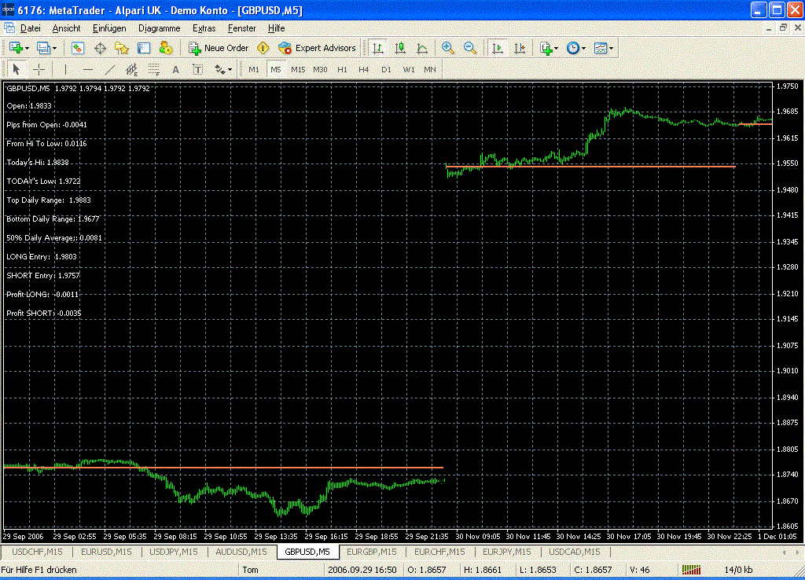
Task: Expand the periodicity clock dropdown
Action: point(583,48)
